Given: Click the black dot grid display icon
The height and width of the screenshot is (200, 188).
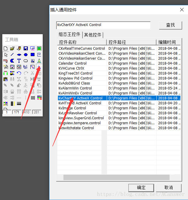Looking at the screenshot, I should coord(33,98).
